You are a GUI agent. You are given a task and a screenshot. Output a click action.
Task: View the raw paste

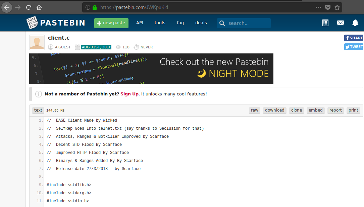pyautogui.click(x=254, y=110)
